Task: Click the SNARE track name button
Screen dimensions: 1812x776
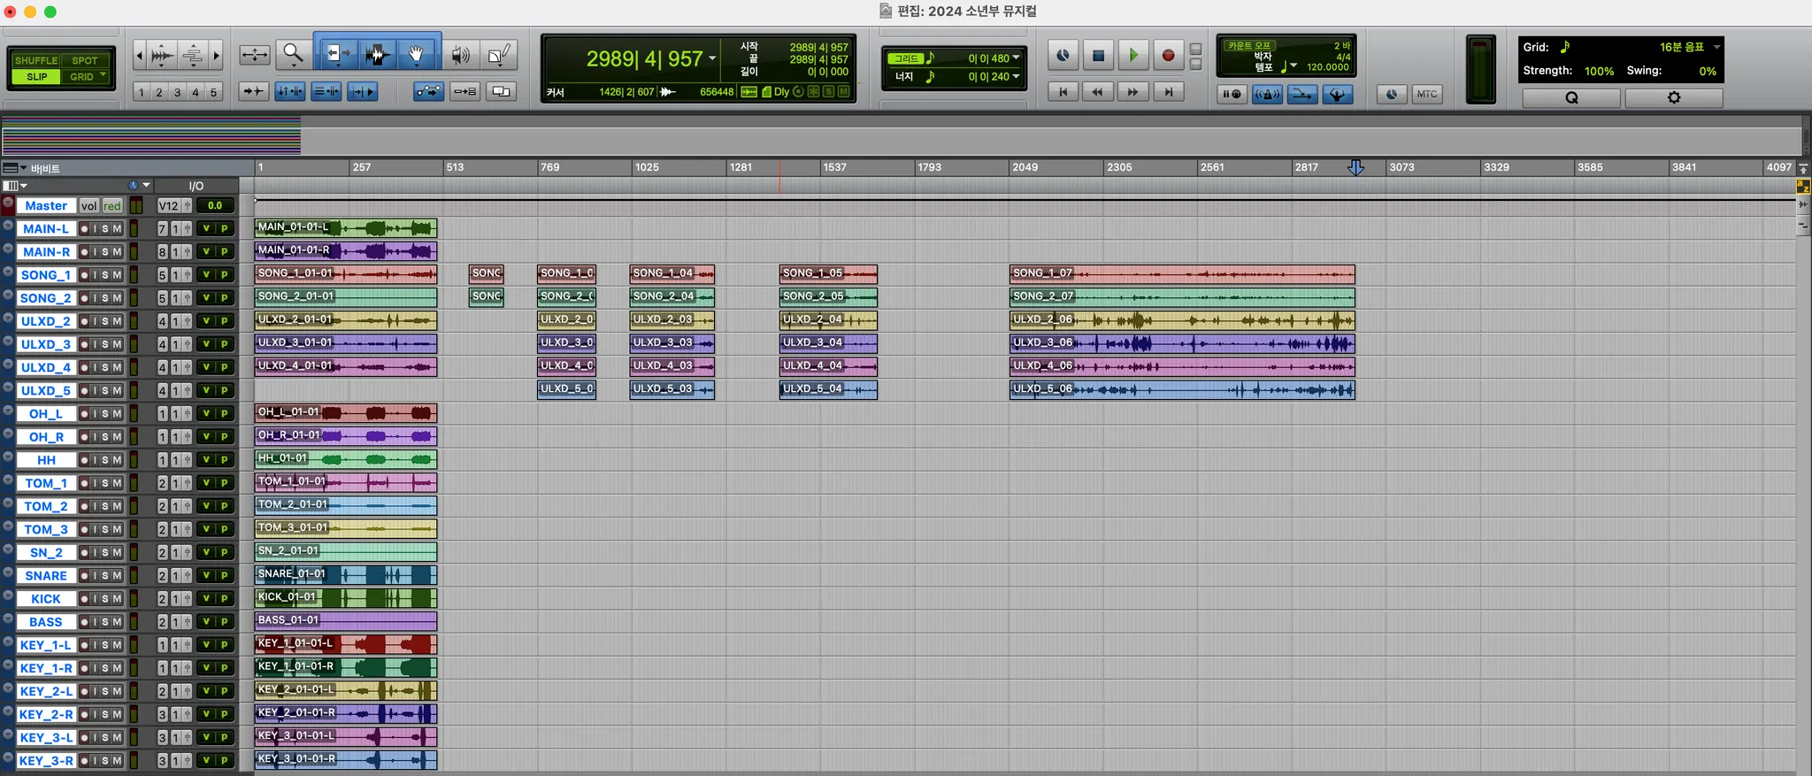Action: tap(46, 576)
